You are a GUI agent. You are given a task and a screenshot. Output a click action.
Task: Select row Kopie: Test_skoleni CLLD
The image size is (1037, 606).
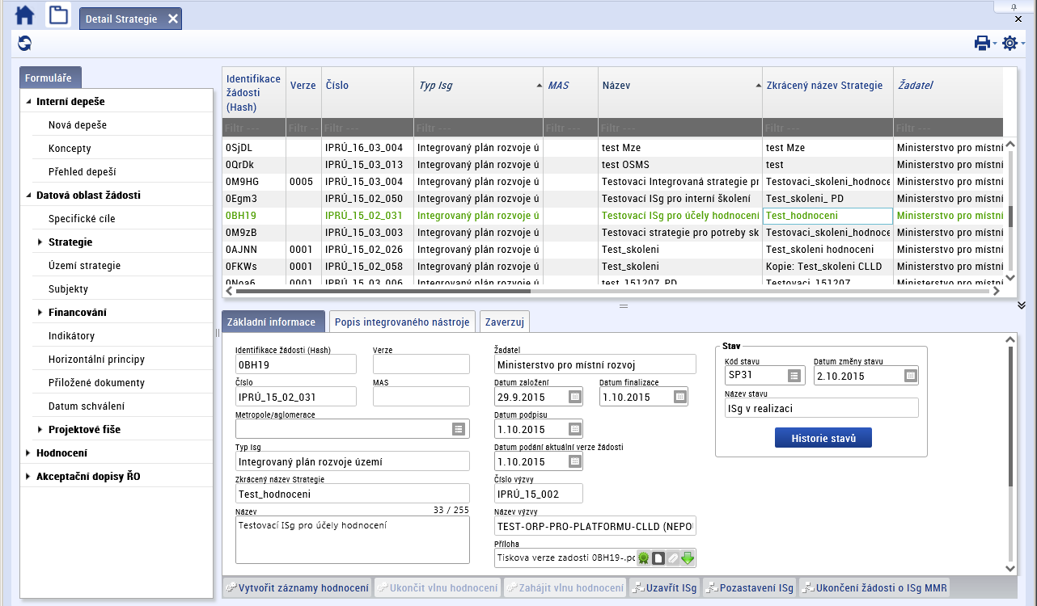tap(612, 266)
